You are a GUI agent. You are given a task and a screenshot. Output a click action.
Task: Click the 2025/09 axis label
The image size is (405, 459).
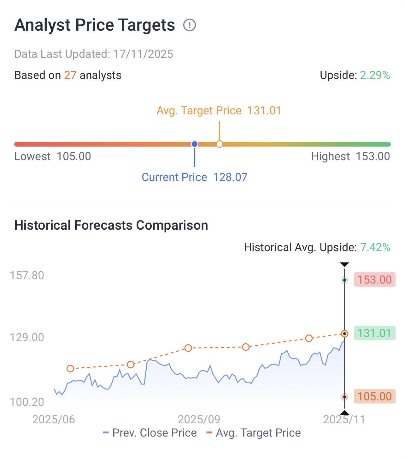[199, 420]
